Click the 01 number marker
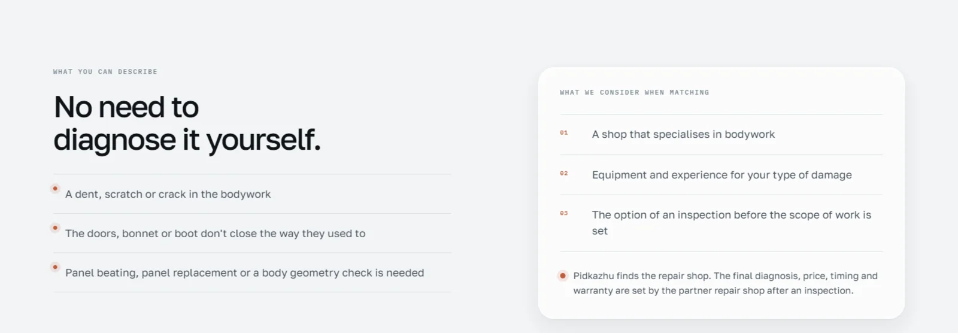 coord(564,133)
